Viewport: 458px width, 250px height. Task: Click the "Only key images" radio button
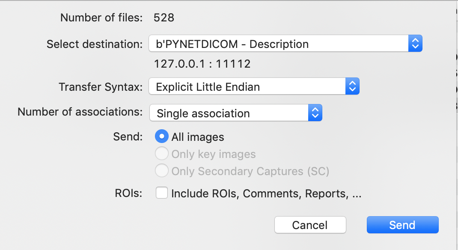(162, 153)
